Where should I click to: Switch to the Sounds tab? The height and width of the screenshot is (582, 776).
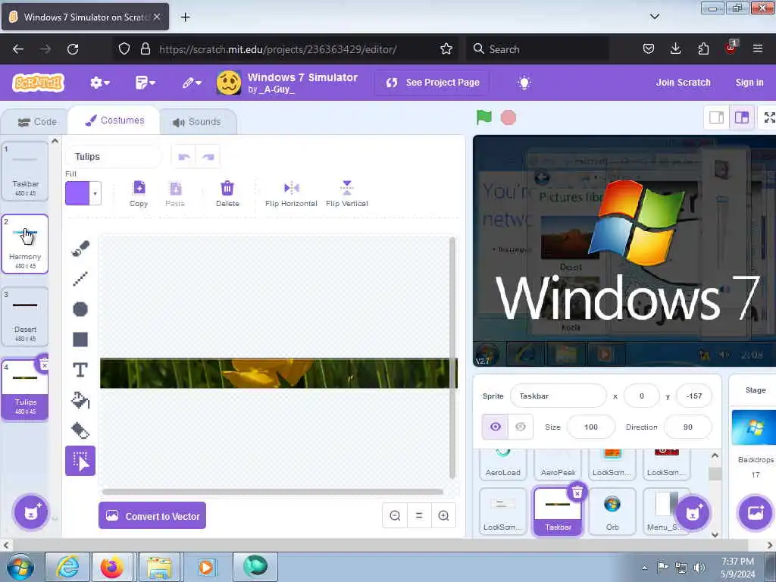coord(196,122)
